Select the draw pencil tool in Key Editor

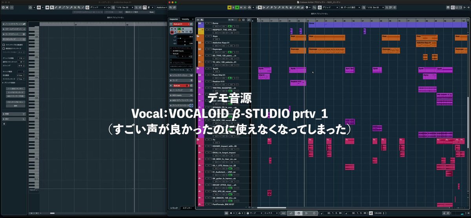tap(56, 7)
